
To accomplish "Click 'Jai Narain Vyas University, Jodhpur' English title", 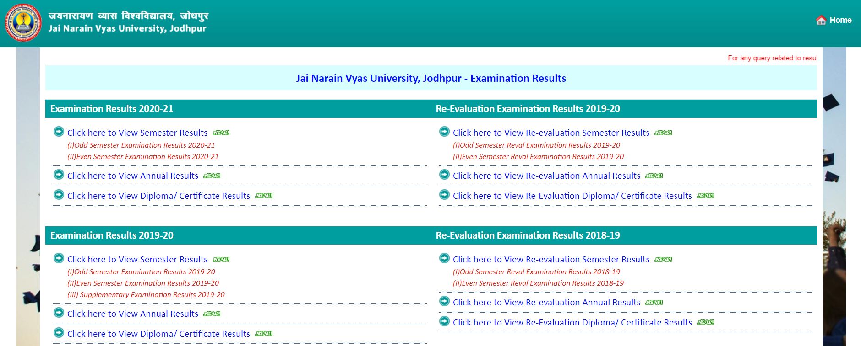I will pos(127,29).
